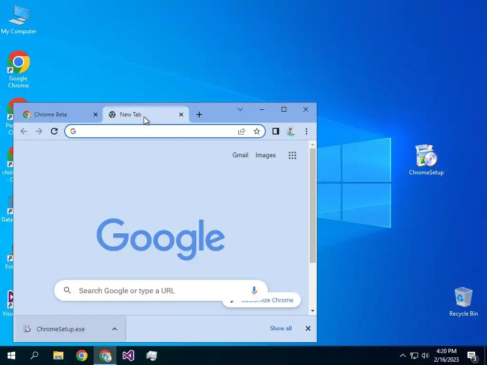Select the My Computer desktop icon
The height and width of the screenshot is (365, 487).
pos(19,20)
